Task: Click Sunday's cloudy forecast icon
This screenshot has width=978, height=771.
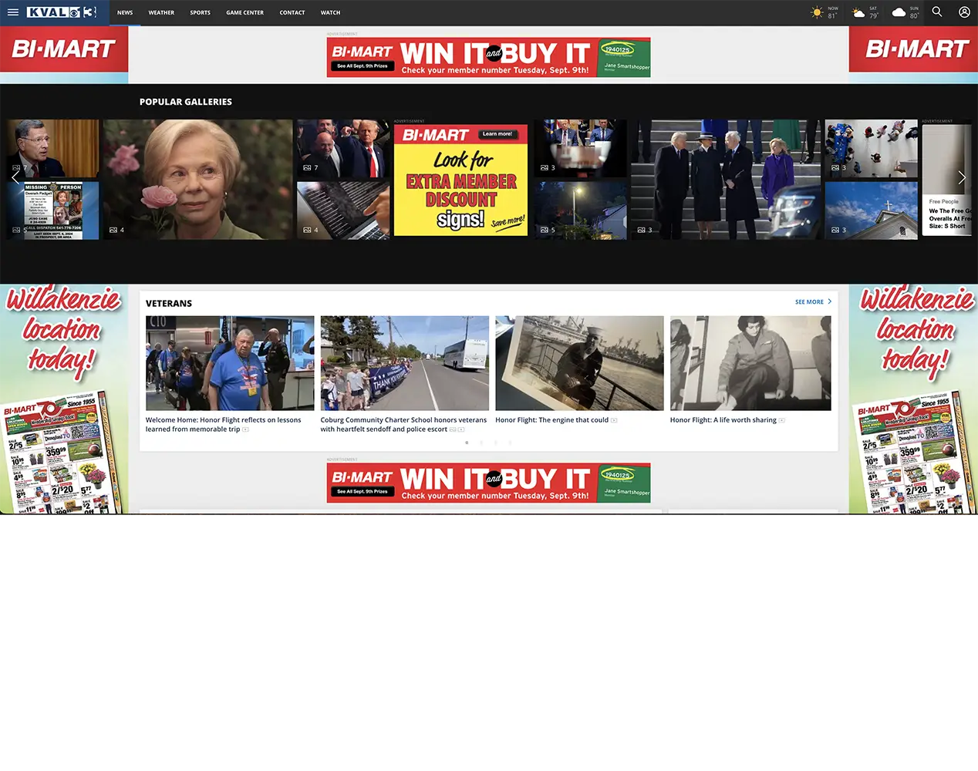Action: 899,12
